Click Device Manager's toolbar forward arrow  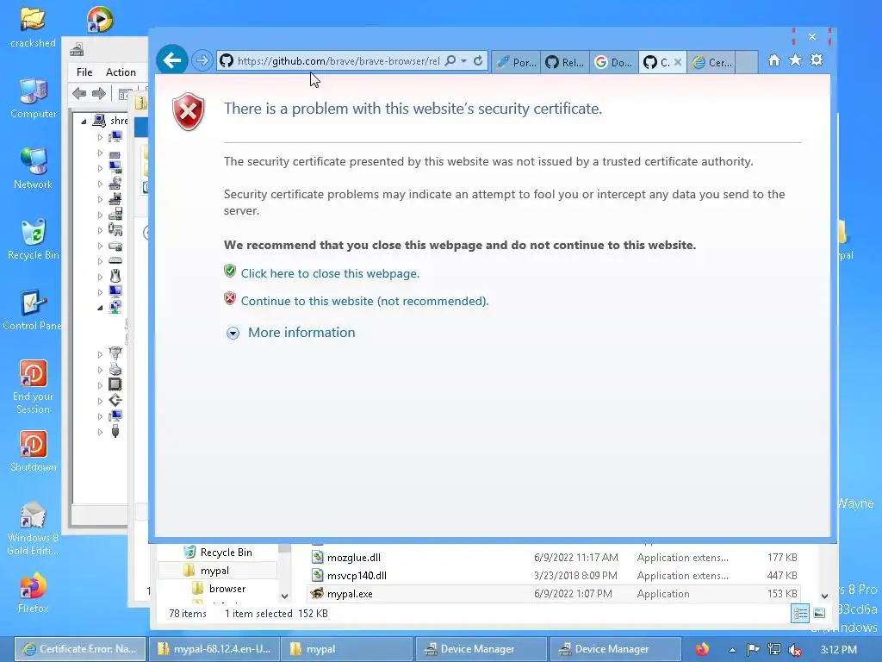click(x=98, y=93)
